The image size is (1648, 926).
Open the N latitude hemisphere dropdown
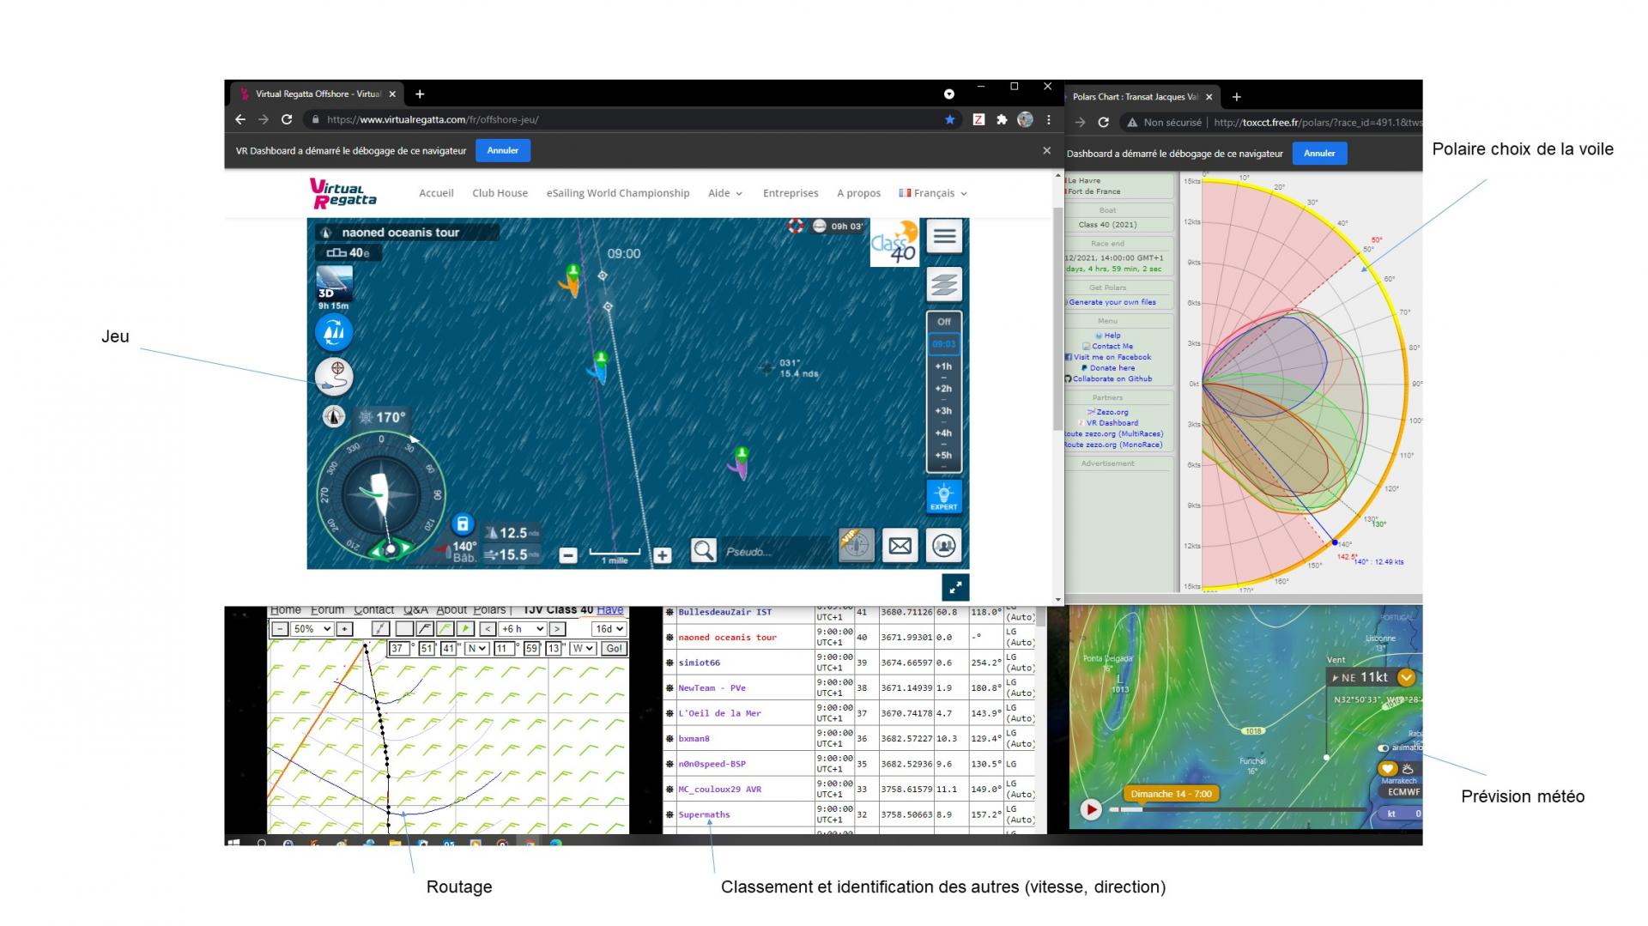click(476, 649)
